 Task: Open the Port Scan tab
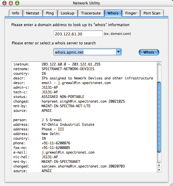tap(152, 13)
